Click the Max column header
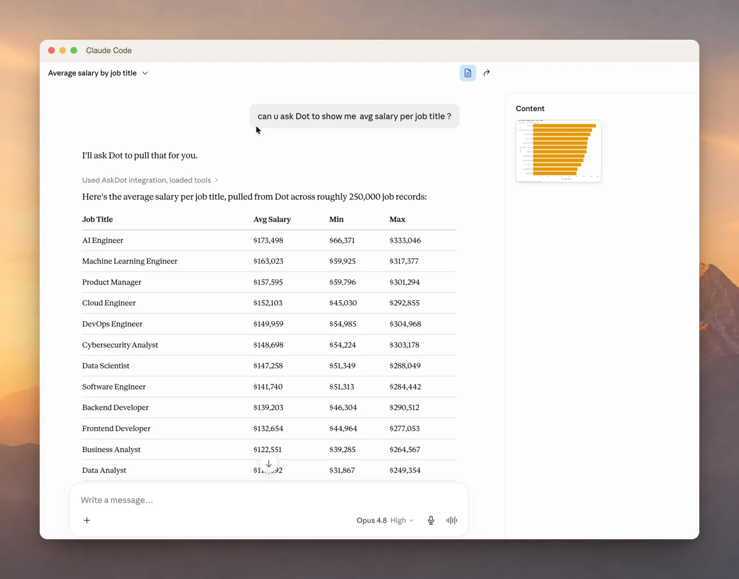Viewport: 739px width, 579px height. 397,219
